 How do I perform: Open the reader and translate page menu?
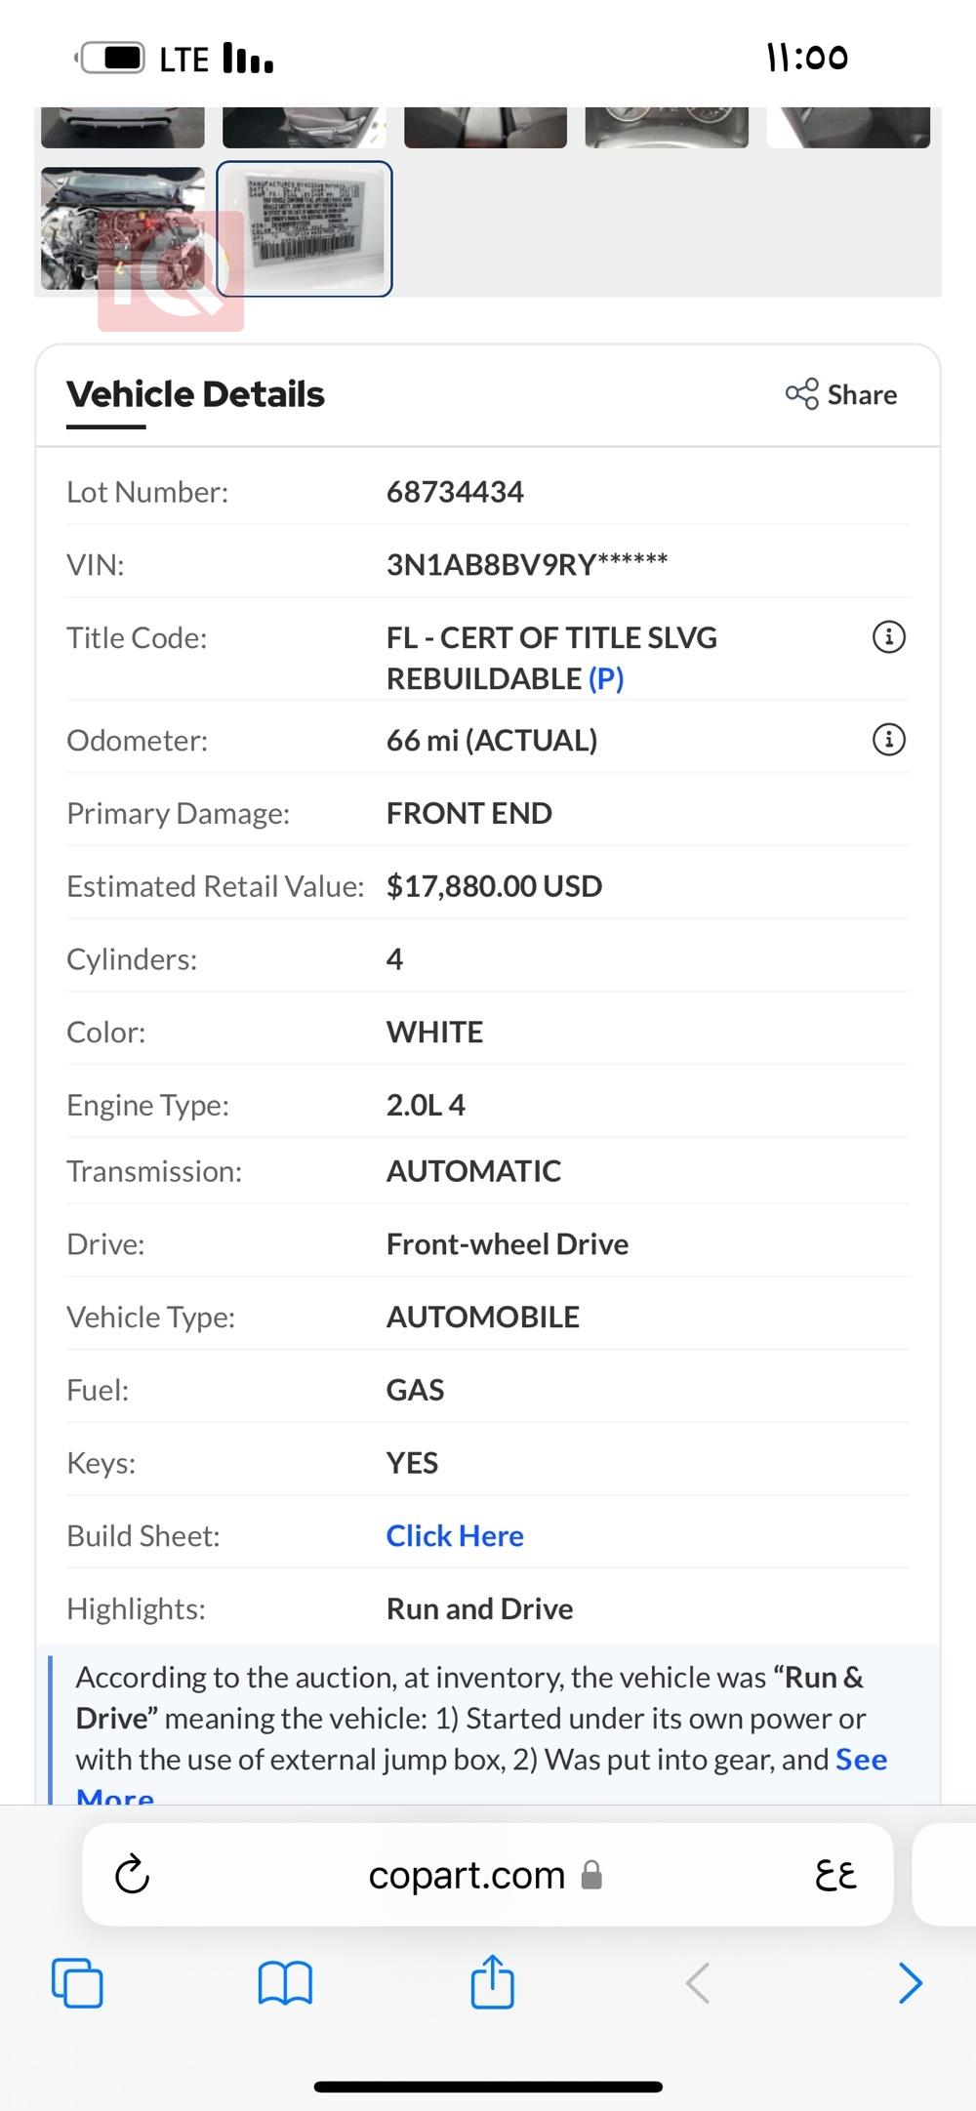pos(835,1874)
